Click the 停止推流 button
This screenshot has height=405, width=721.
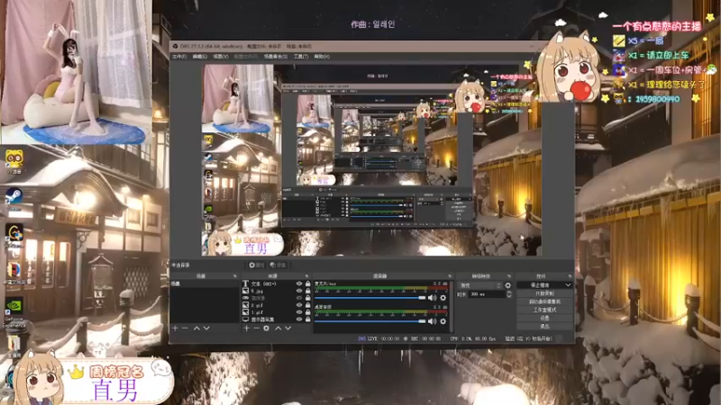[x=540, y=285]
